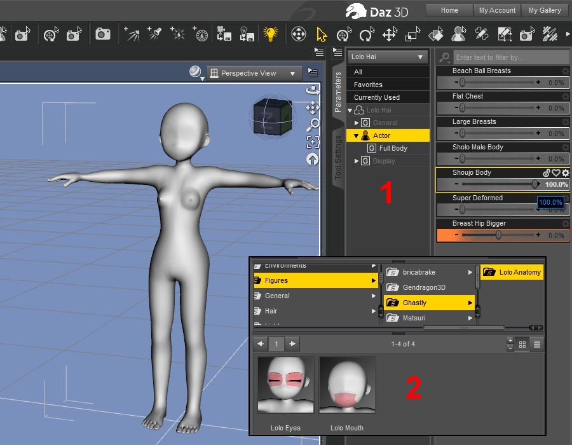Image resolution: width=572 pixels, height=445 pixels.
Task: Select the Full Body group
Action: tap(393, 148)
